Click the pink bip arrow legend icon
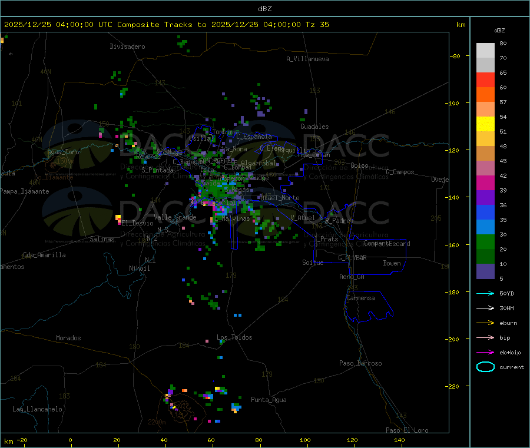Image resolution: width=530 pixels, height=448 pixels. click(485, 337)
